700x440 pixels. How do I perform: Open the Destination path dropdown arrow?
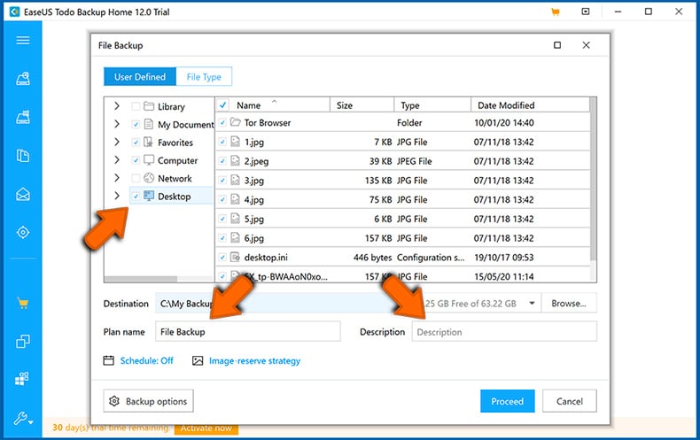click(532, 304)
